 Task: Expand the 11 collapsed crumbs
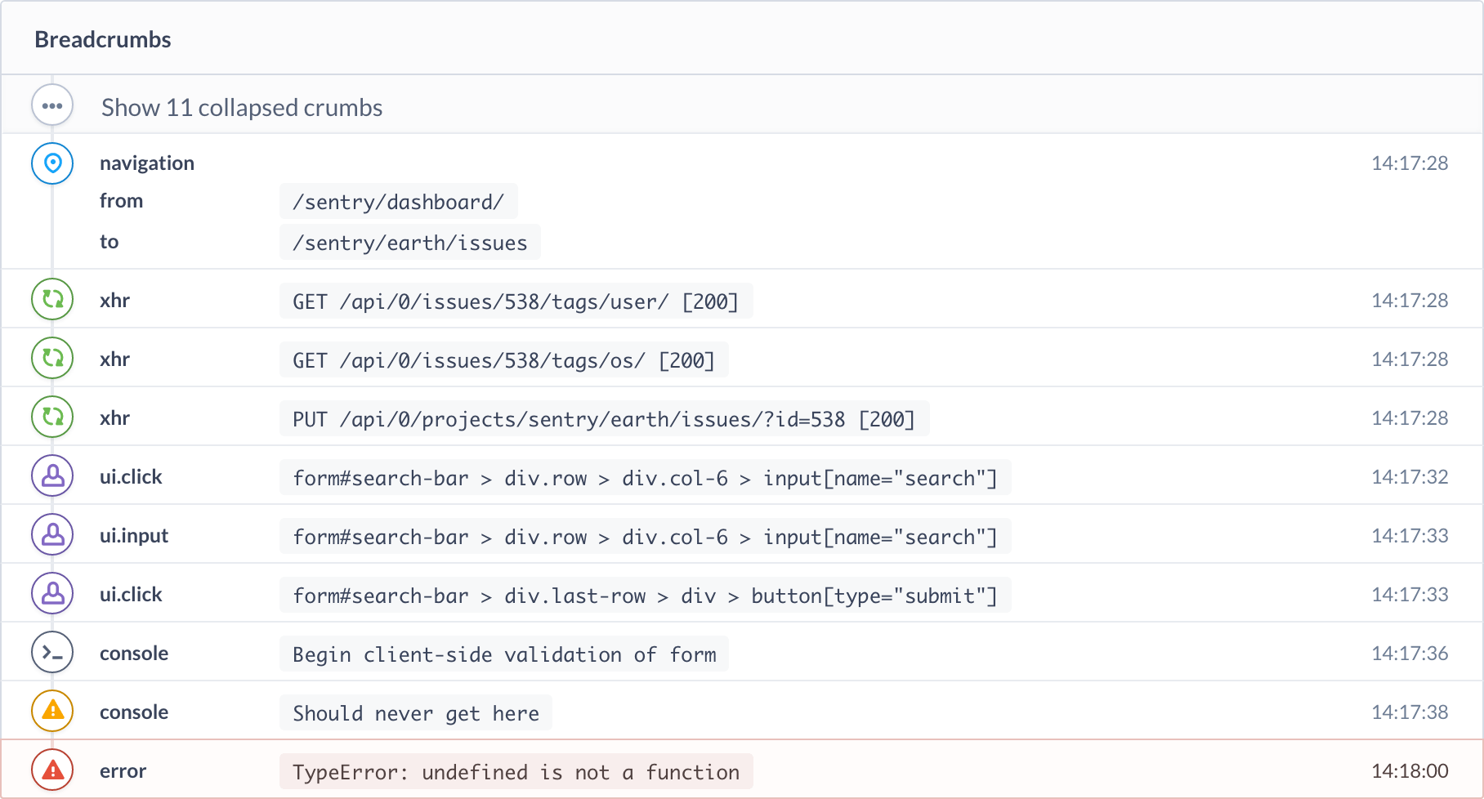coord(241,107)
